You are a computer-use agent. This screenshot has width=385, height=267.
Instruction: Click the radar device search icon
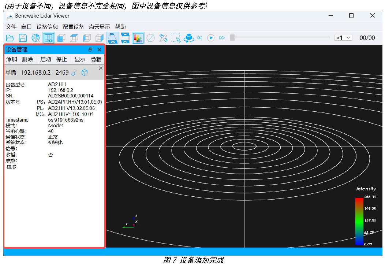point(36,38)
